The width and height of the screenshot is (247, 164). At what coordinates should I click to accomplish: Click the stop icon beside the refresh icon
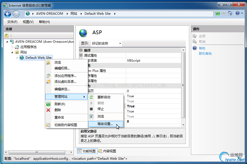(x=224, y=13)
